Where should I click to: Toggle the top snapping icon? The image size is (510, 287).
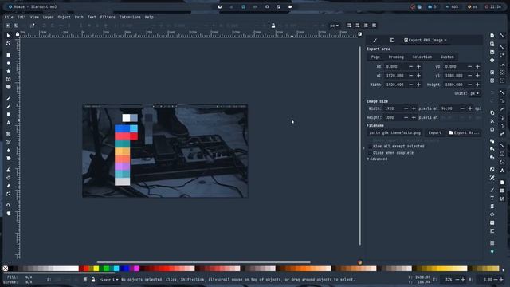(x=502, y=35)
